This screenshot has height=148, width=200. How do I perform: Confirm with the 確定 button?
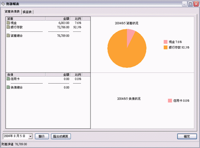tap(187, 137)
